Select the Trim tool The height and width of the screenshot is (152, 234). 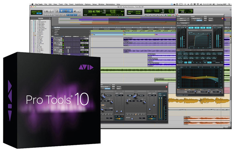tap(61, 11)
